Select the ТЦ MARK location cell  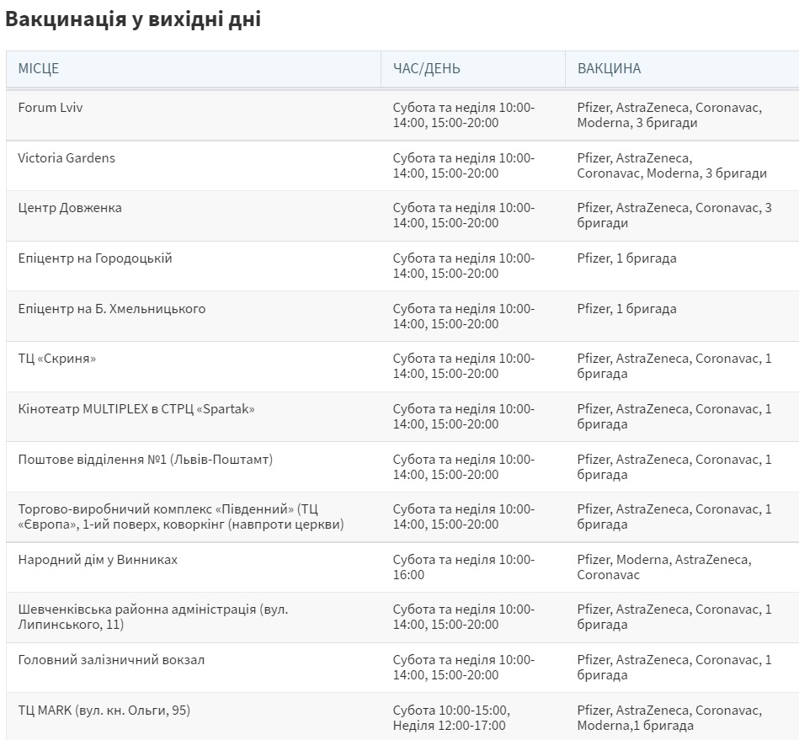(104, 711)
